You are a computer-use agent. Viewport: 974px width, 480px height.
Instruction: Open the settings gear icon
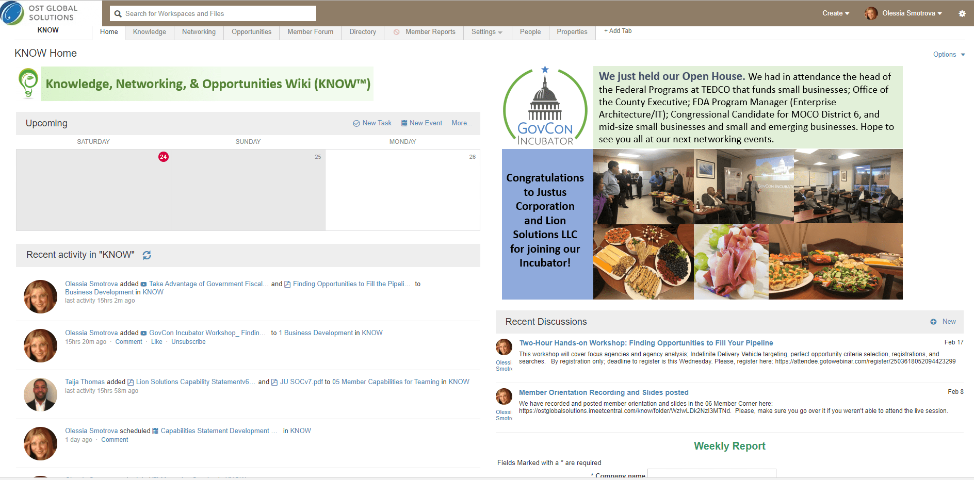tap(962, 14)
